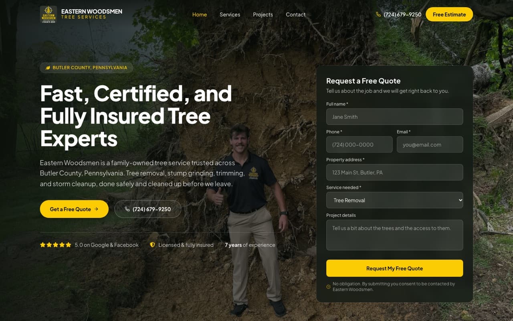Submit with Request My Free Quote
This screenshot has height=321, width=513.
tap(395, 268)
